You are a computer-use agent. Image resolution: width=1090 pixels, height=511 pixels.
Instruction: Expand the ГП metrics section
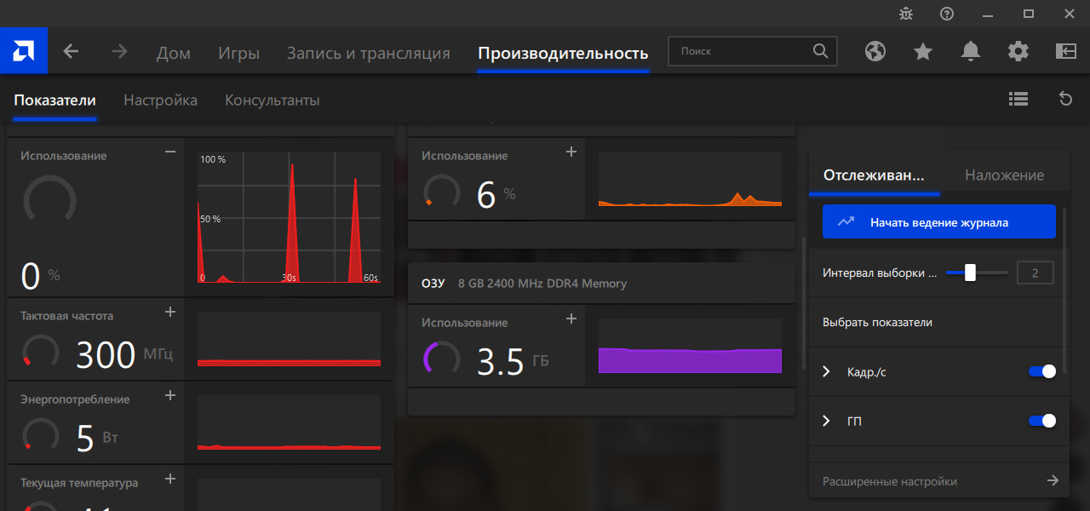pyautogui.click(x=826, y=421)
